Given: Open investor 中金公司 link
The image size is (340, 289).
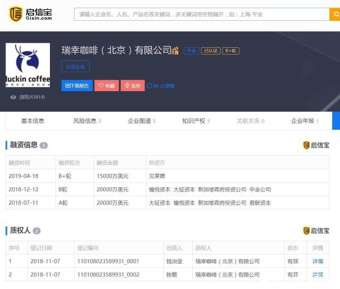Looking at the screenshot, I should coord(260,190).
